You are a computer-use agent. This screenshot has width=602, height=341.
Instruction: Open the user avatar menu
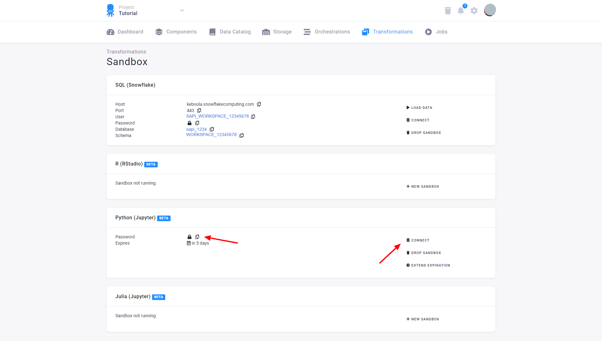pos(490,10)
